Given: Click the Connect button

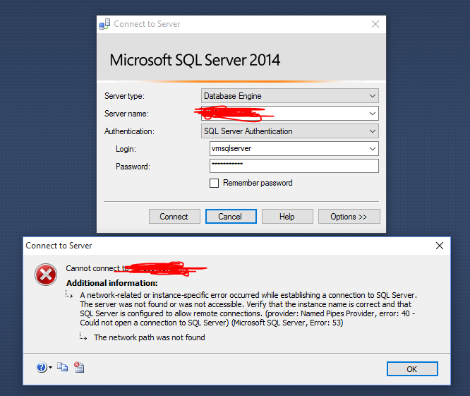Looking at the screenshot, I should coord(174,217).
